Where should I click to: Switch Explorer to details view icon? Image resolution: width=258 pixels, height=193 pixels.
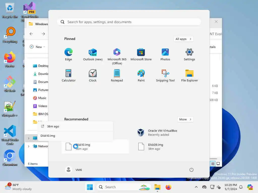[213, 164]
